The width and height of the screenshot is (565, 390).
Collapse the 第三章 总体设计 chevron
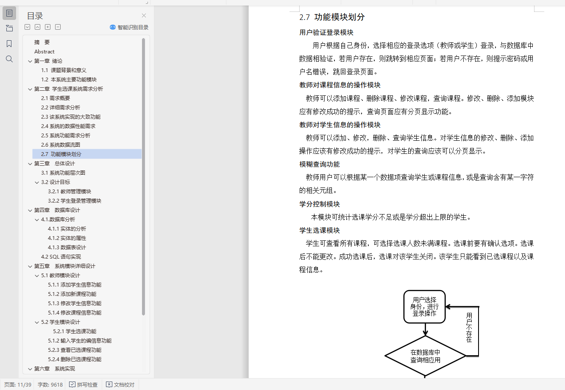coord(30,164)
